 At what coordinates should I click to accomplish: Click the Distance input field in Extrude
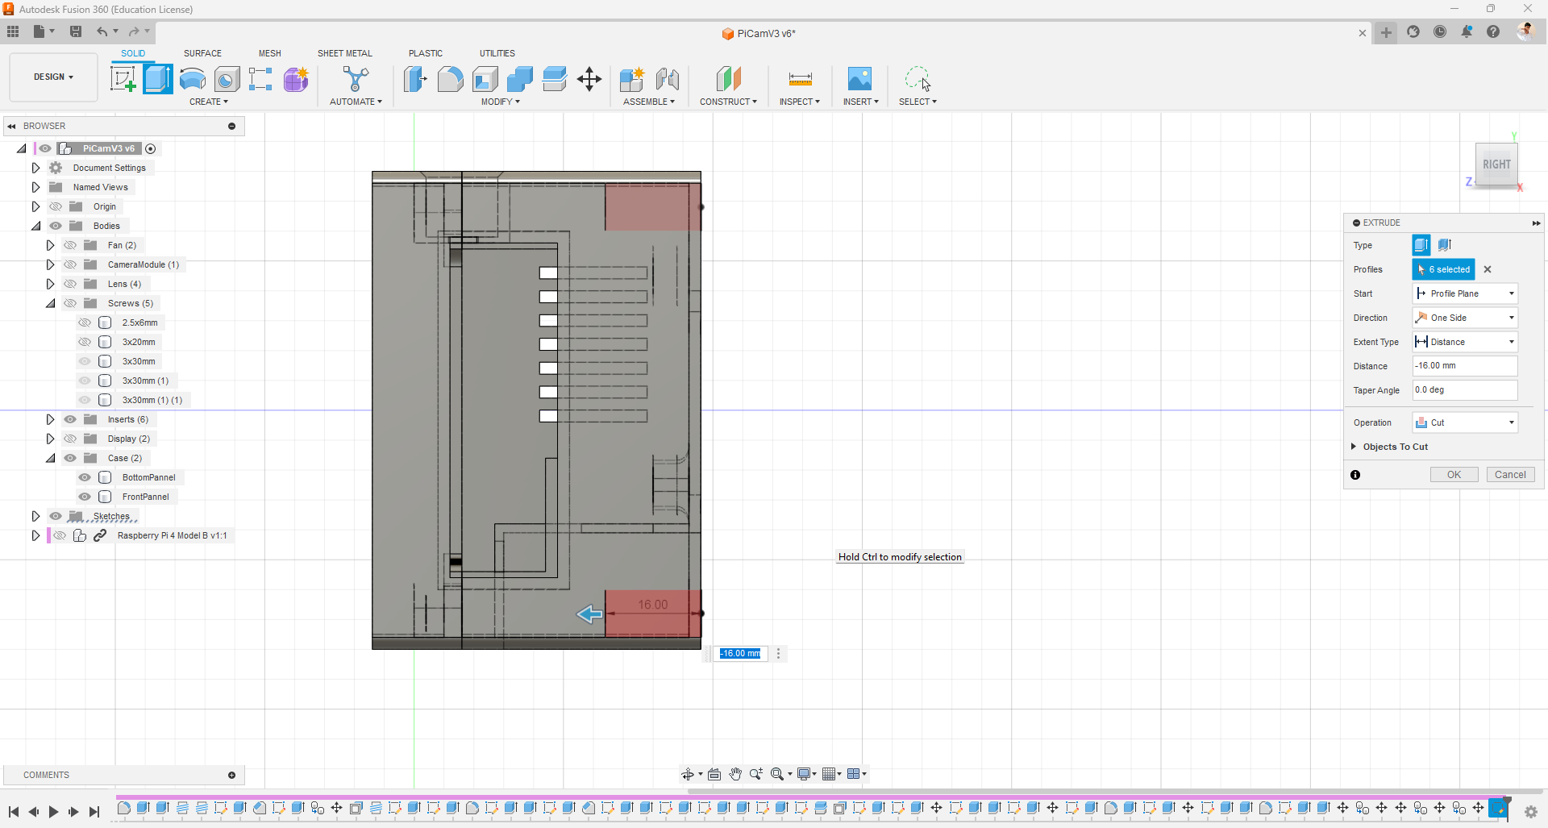click(1464, 366)
